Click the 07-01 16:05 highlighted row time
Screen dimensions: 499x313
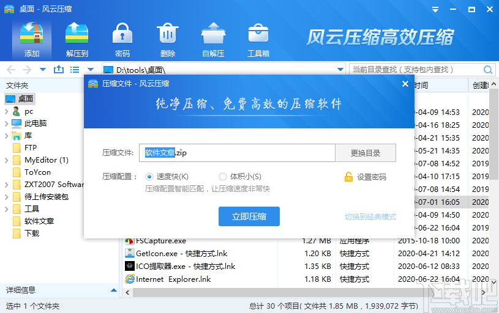(437, 202)
